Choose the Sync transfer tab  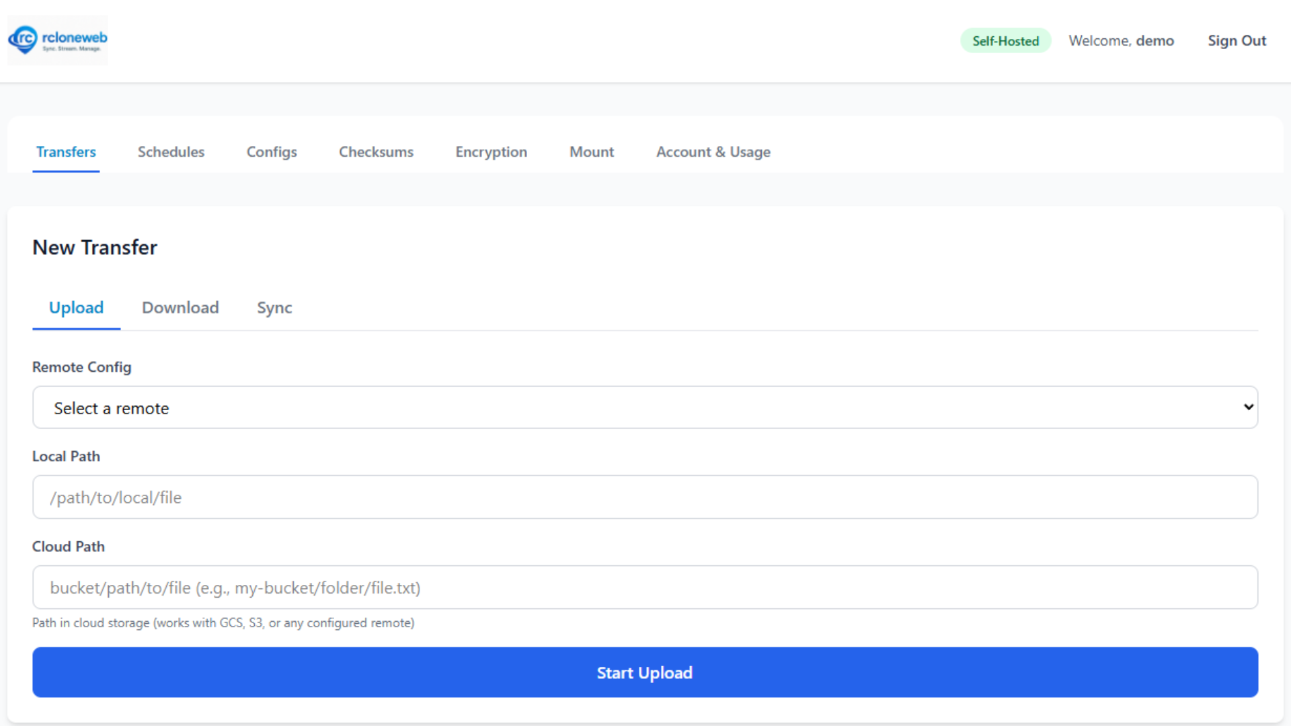pyautogui.click(x=274, y=308)
